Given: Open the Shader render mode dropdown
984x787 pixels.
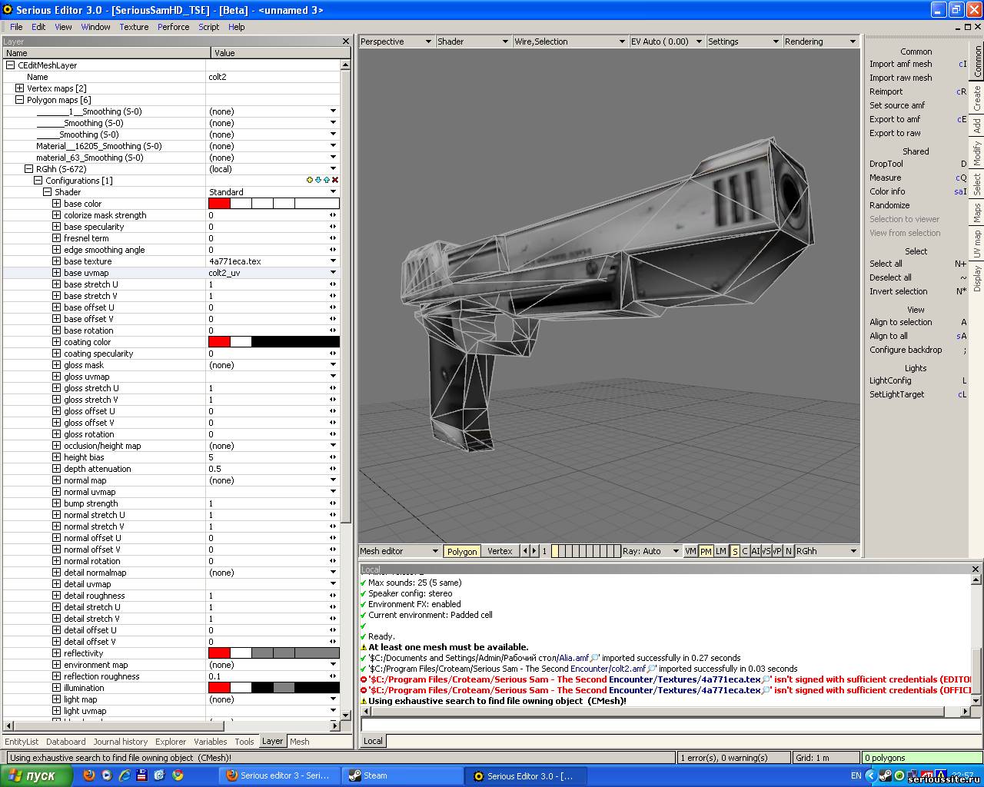Looking at the screenshot, I should click(473, 42).
